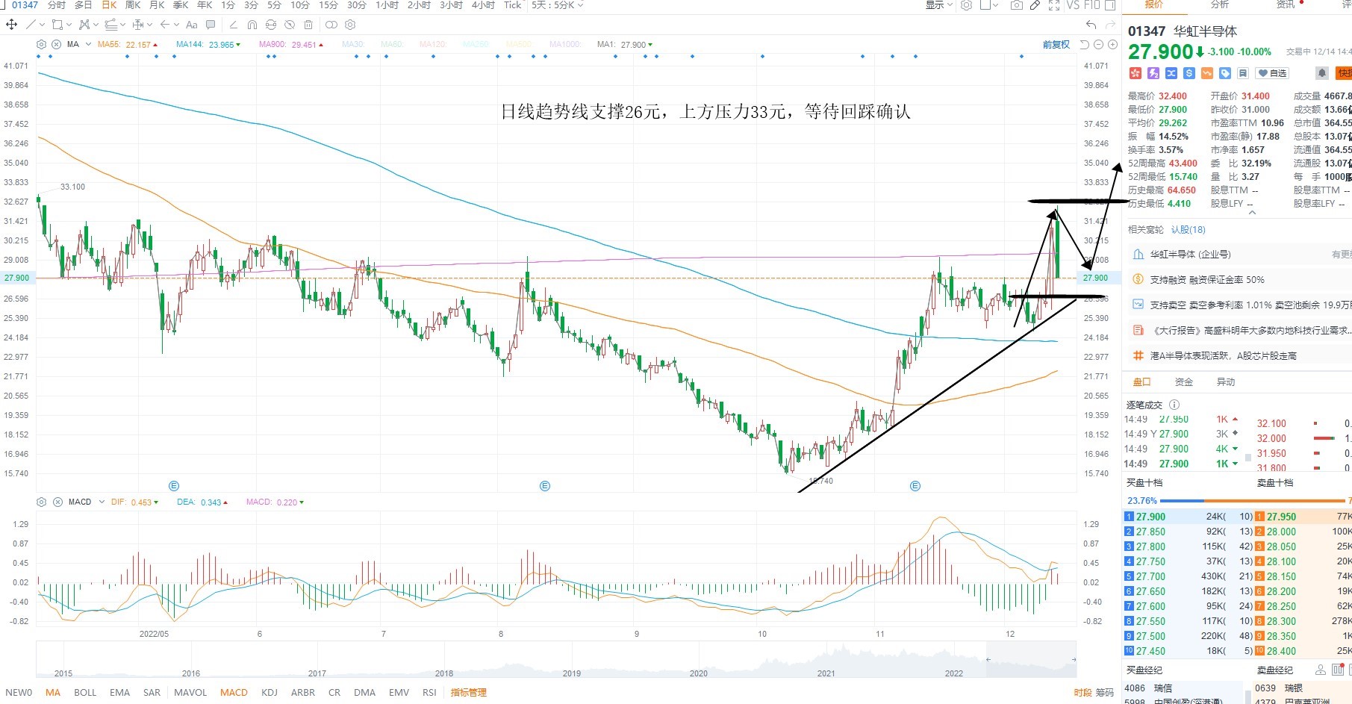
Task: Open the 资讯 news tab
Action: 1286,4
